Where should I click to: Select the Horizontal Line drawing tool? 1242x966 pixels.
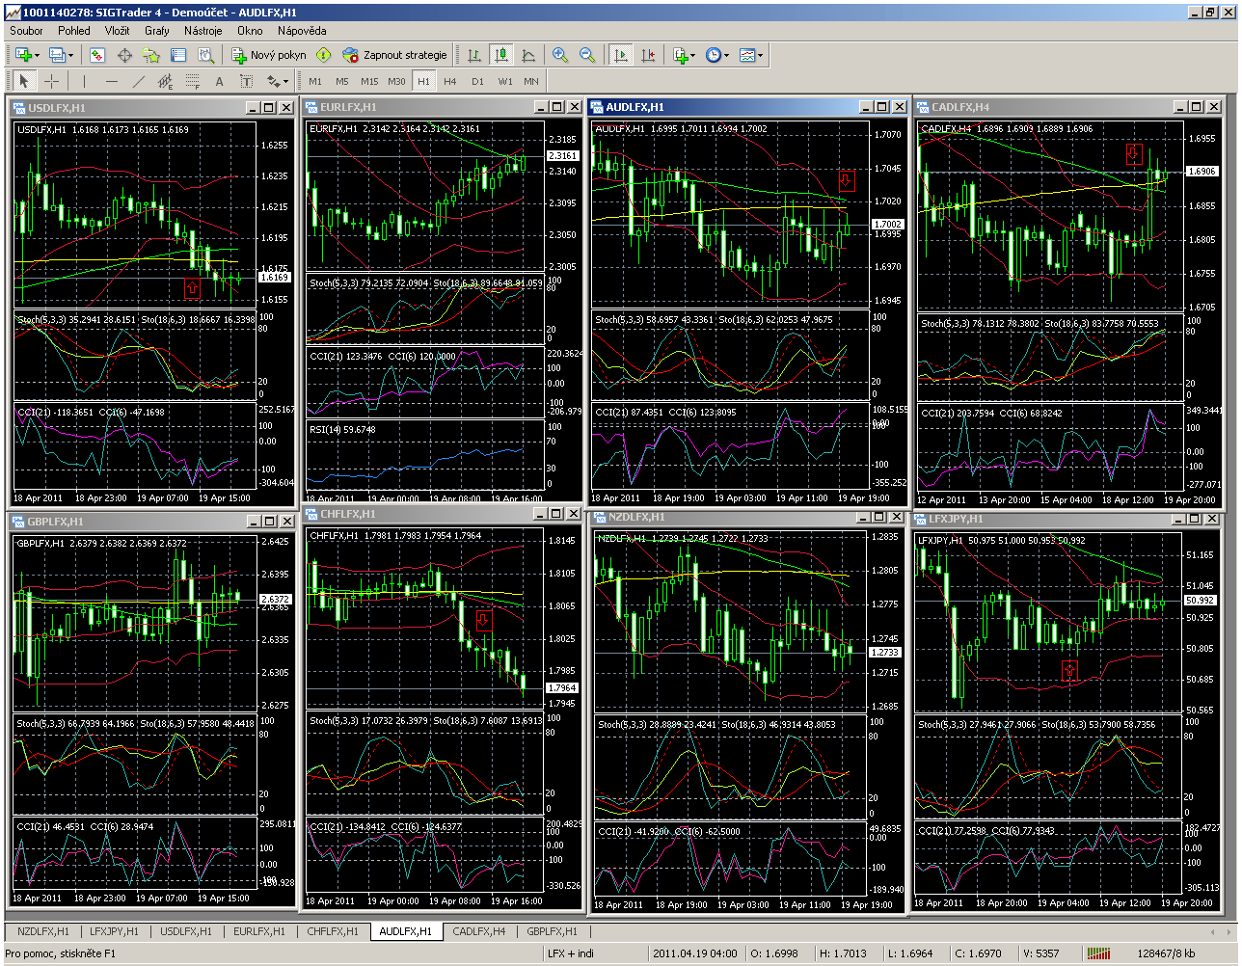pyautogui.click(x=111, y=81)
